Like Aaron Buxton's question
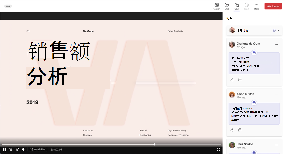 tap(232, 130)
